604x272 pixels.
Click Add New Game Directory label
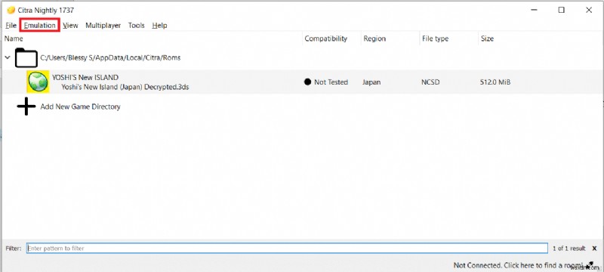tap(80, 107)
